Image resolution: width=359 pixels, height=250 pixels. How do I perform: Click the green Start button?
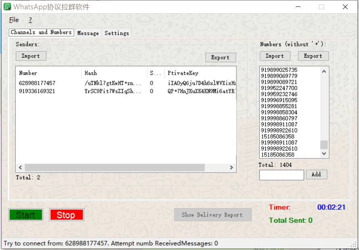click(x=26, y=215)
